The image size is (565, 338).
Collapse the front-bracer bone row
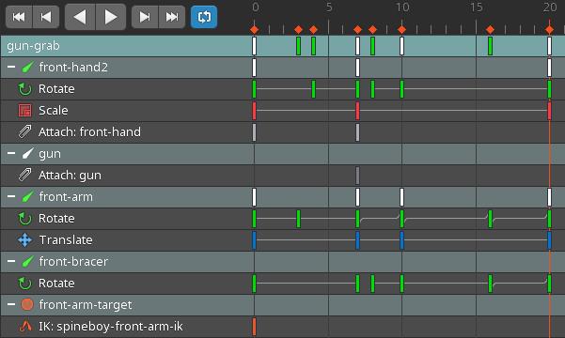point(11,261)
